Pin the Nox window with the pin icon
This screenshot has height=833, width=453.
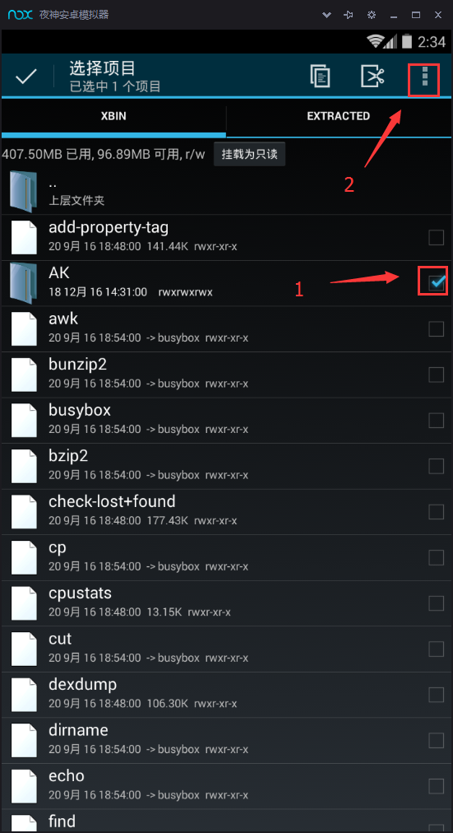click(x=349, y=15)
